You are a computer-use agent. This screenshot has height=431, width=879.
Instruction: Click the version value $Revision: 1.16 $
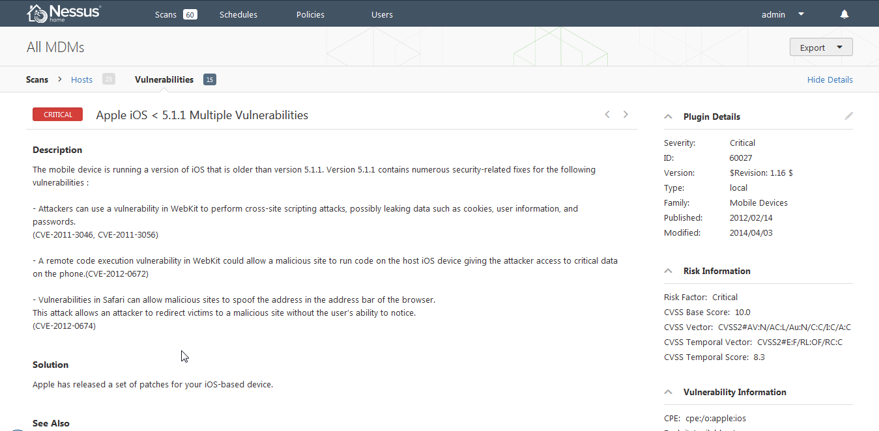(761, 173)
